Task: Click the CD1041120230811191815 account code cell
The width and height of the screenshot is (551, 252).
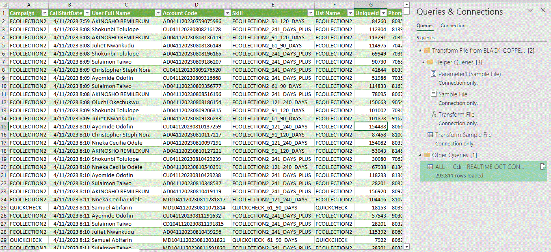Action: 197,224
